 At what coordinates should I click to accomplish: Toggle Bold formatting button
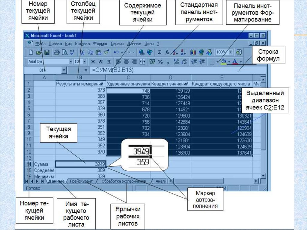pos(93,61)
